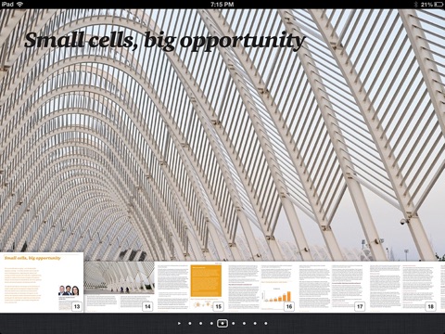445x334 pixels.
Task: Tap the Bluetooth status icon
Action: 416,5
